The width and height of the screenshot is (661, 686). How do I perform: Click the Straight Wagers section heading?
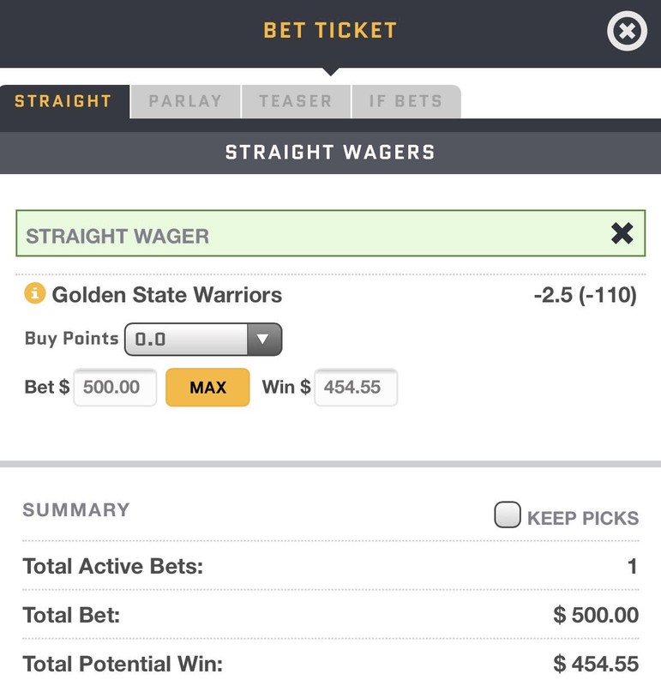(330, 153)
